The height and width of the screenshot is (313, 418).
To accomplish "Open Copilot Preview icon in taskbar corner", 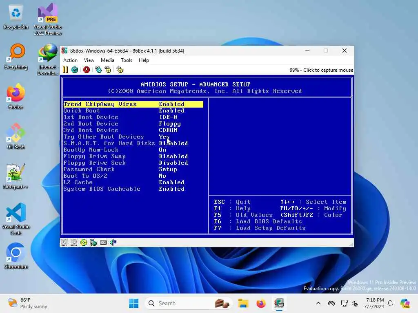I will [405, 303].
